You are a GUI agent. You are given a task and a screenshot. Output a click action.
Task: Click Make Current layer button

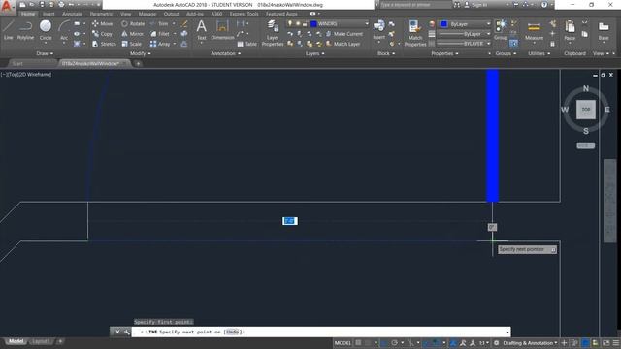tap(343, 34)
